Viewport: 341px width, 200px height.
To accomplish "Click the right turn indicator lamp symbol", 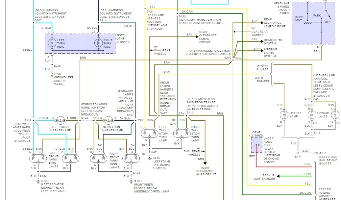I will tap(98, 43).
